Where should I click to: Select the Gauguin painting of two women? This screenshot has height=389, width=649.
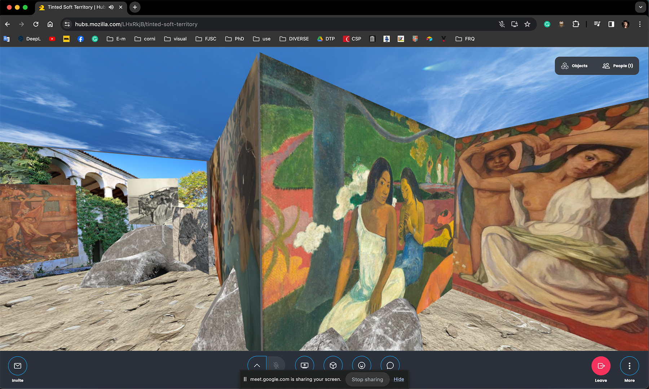click(x=357, y=202)
